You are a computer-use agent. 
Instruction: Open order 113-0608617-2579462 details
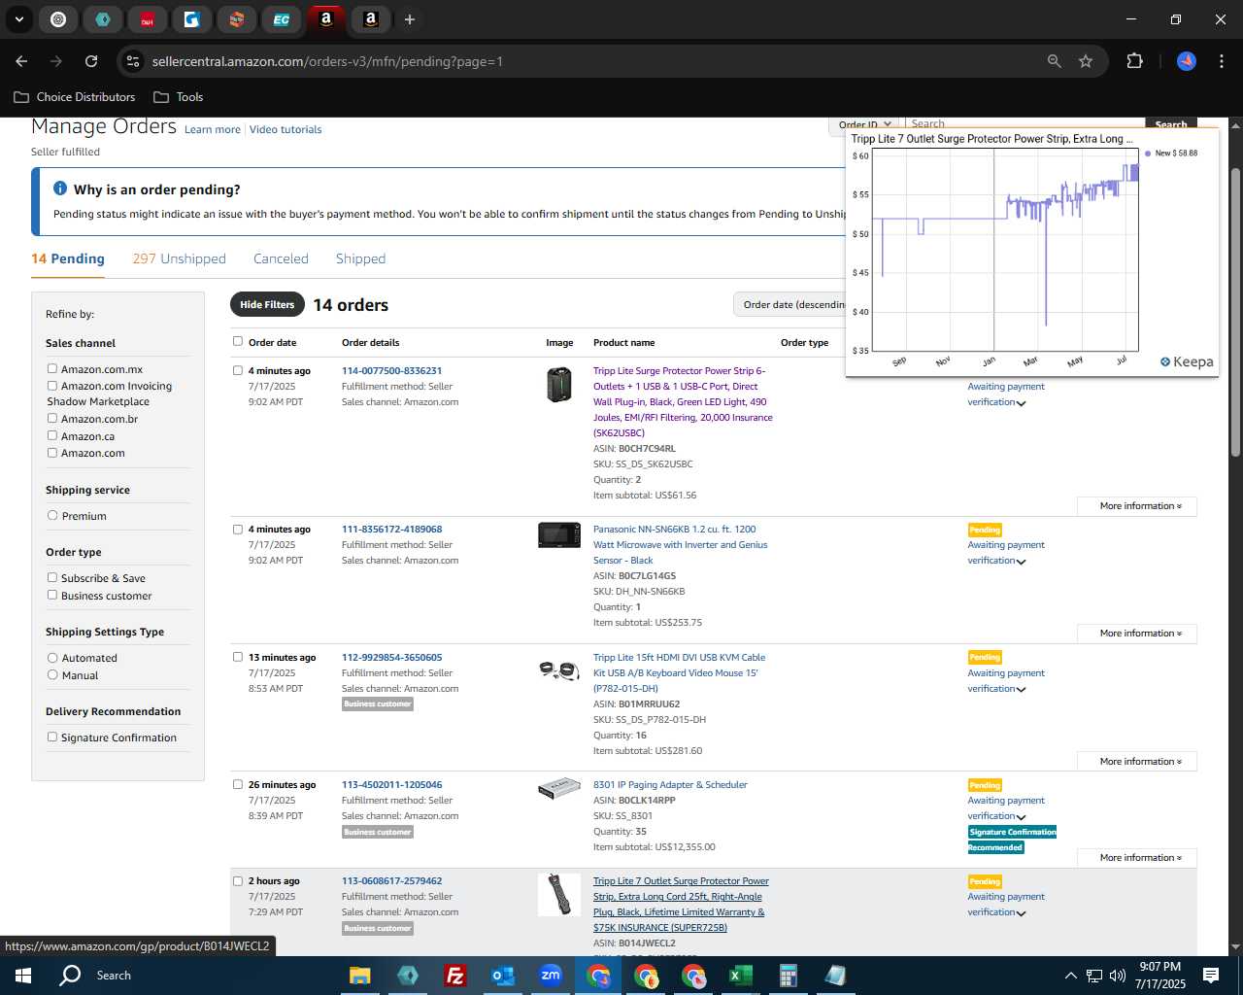coord(391,881)
